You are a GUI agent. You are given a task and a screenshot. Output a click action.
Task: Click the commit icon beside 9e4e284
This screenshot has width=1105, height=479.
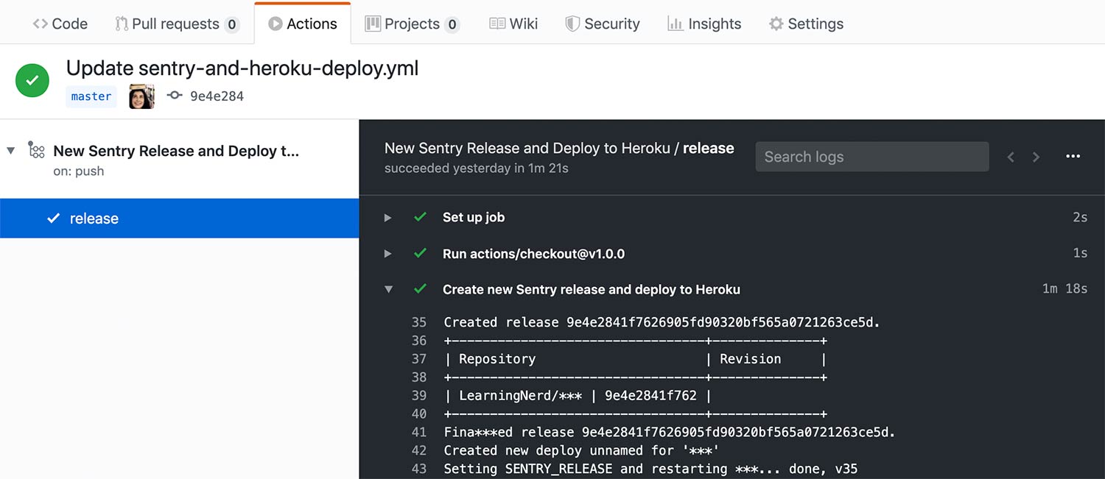(175, 96)
